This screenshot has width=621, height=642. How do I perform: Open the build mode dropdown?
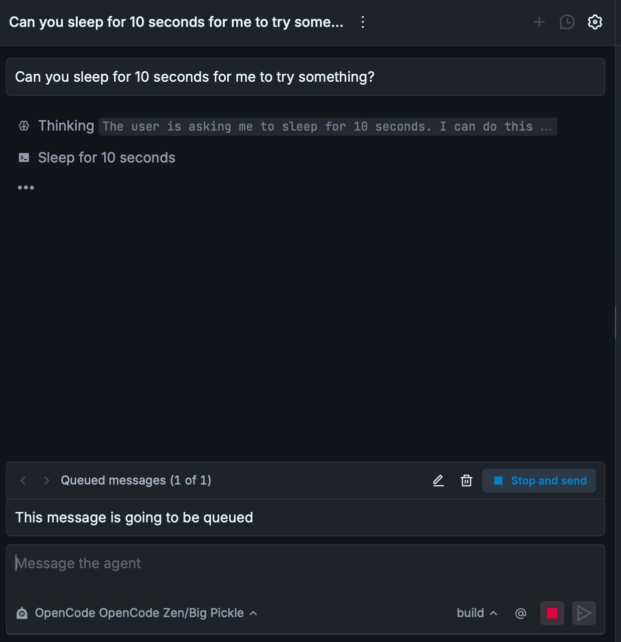tap(476, 613)
